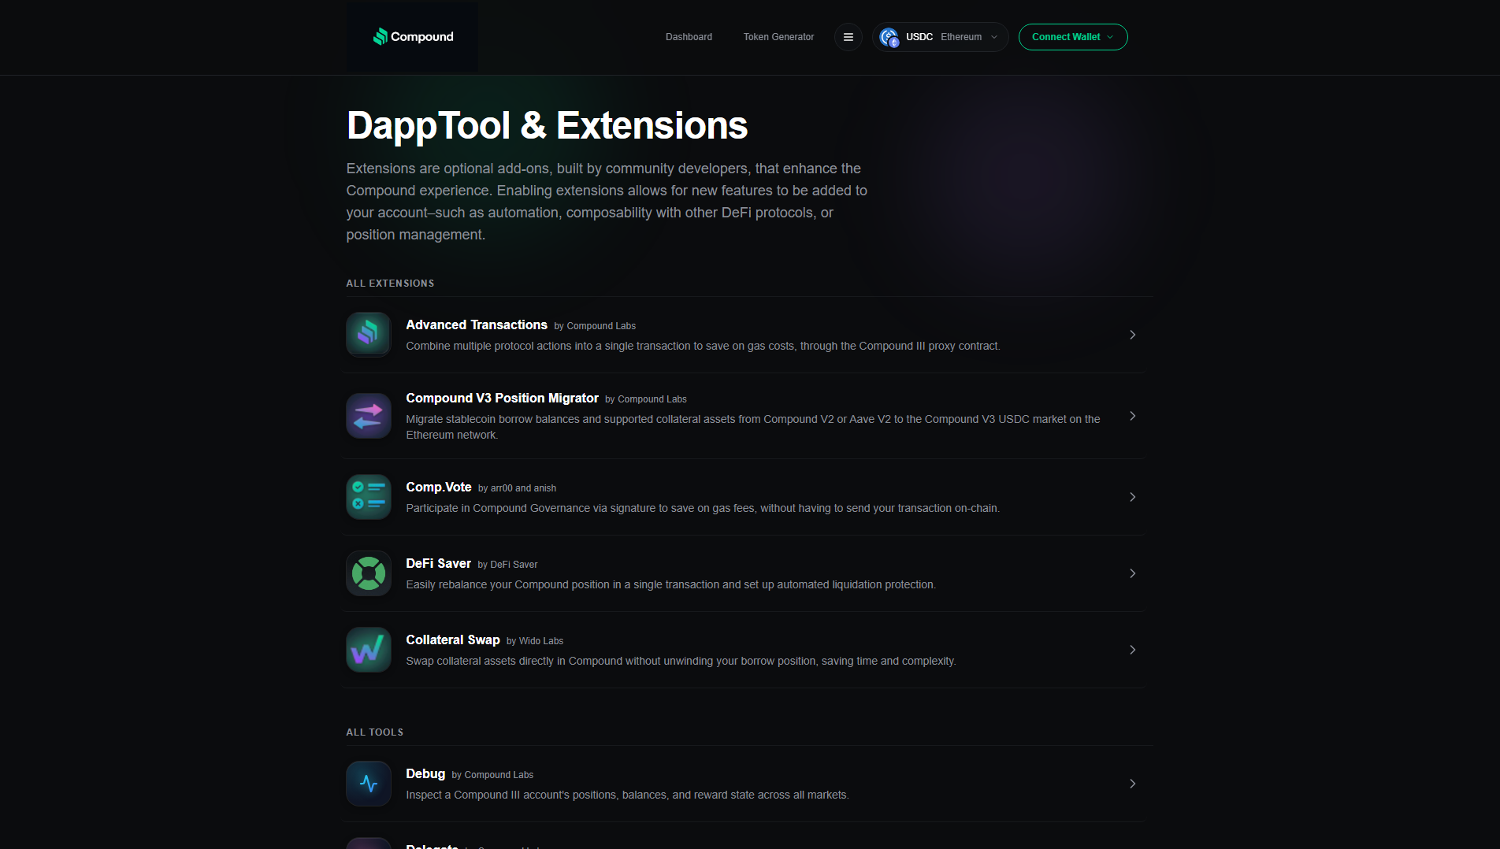
Task: Click the Advanced Transactions description text
Action: [703, 346]
